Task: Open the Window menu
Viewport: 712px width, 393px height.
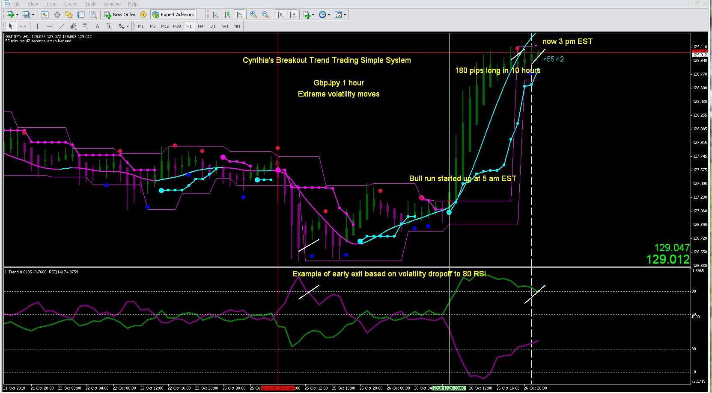Action: [112, 4]
